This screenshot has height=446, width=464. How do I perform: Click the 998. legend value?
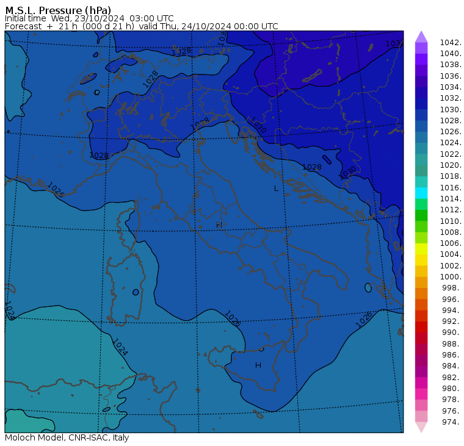pos(452,287)
